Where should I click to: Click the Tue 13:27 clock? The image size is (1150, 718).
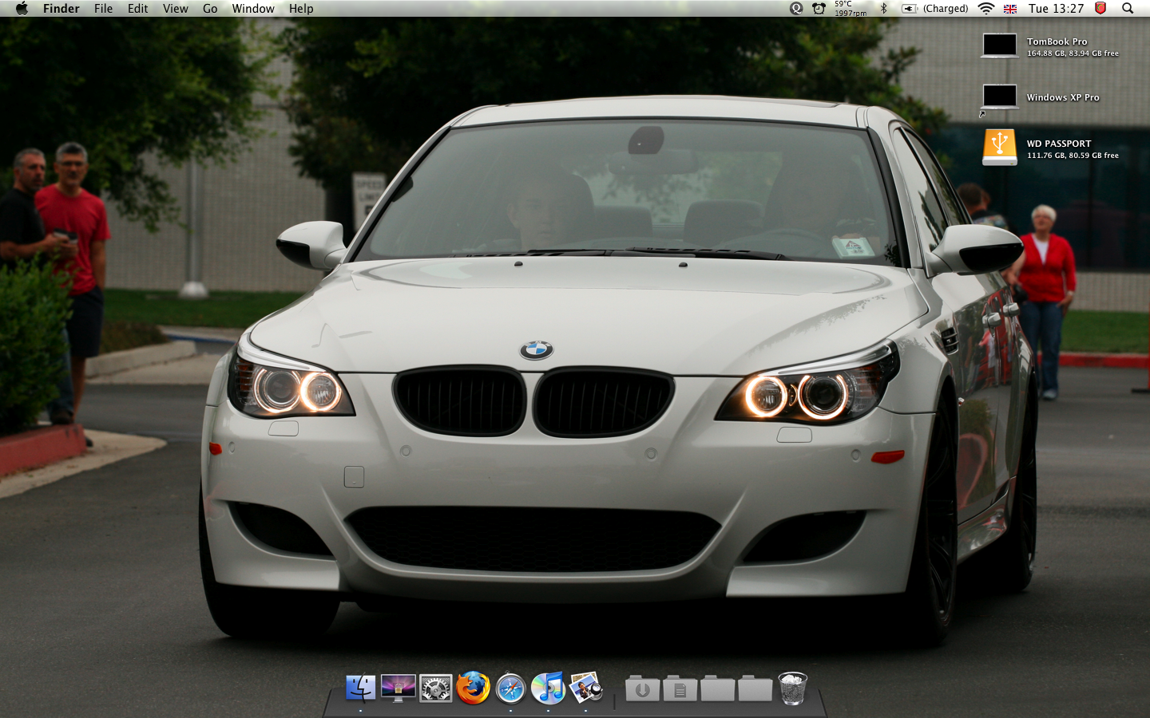(x=1056, y=8)
